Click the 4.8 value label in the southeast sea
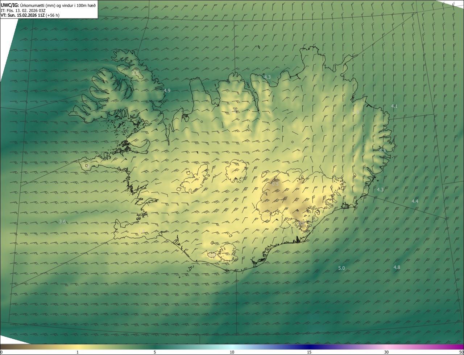This screenshot has height=355, width=464. point(397,267)
